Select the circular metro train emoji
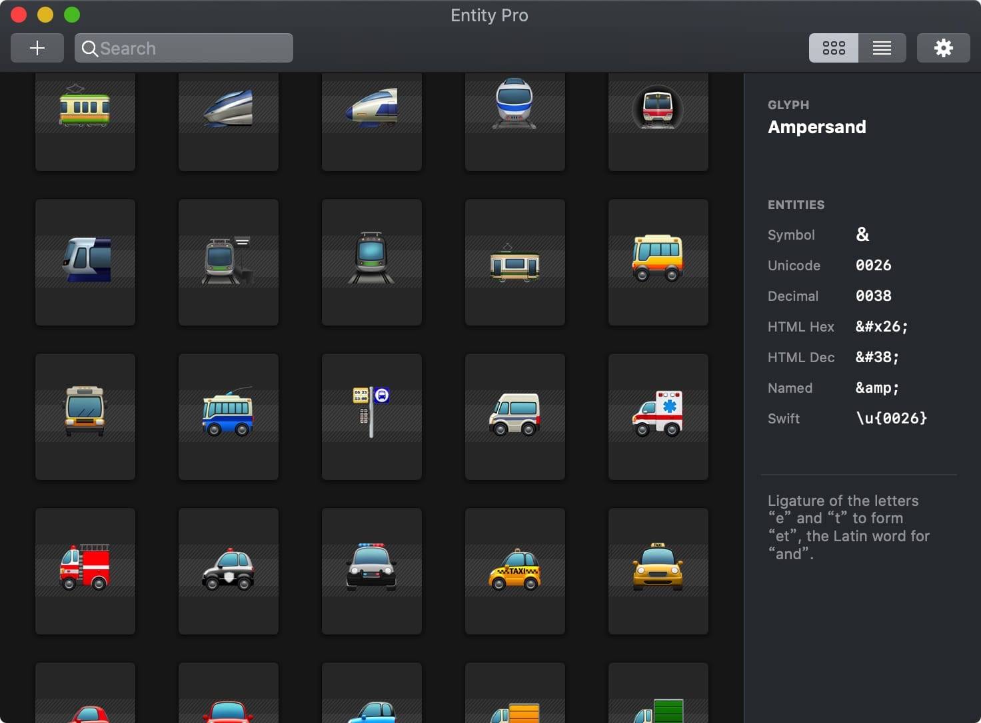This screenshot has width=981, height=723. point(658,122)
